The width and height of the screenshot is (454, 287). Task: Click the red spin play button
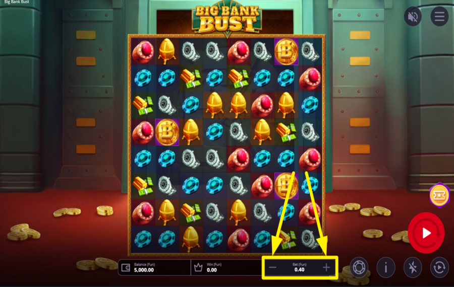(x=426, y=233)
